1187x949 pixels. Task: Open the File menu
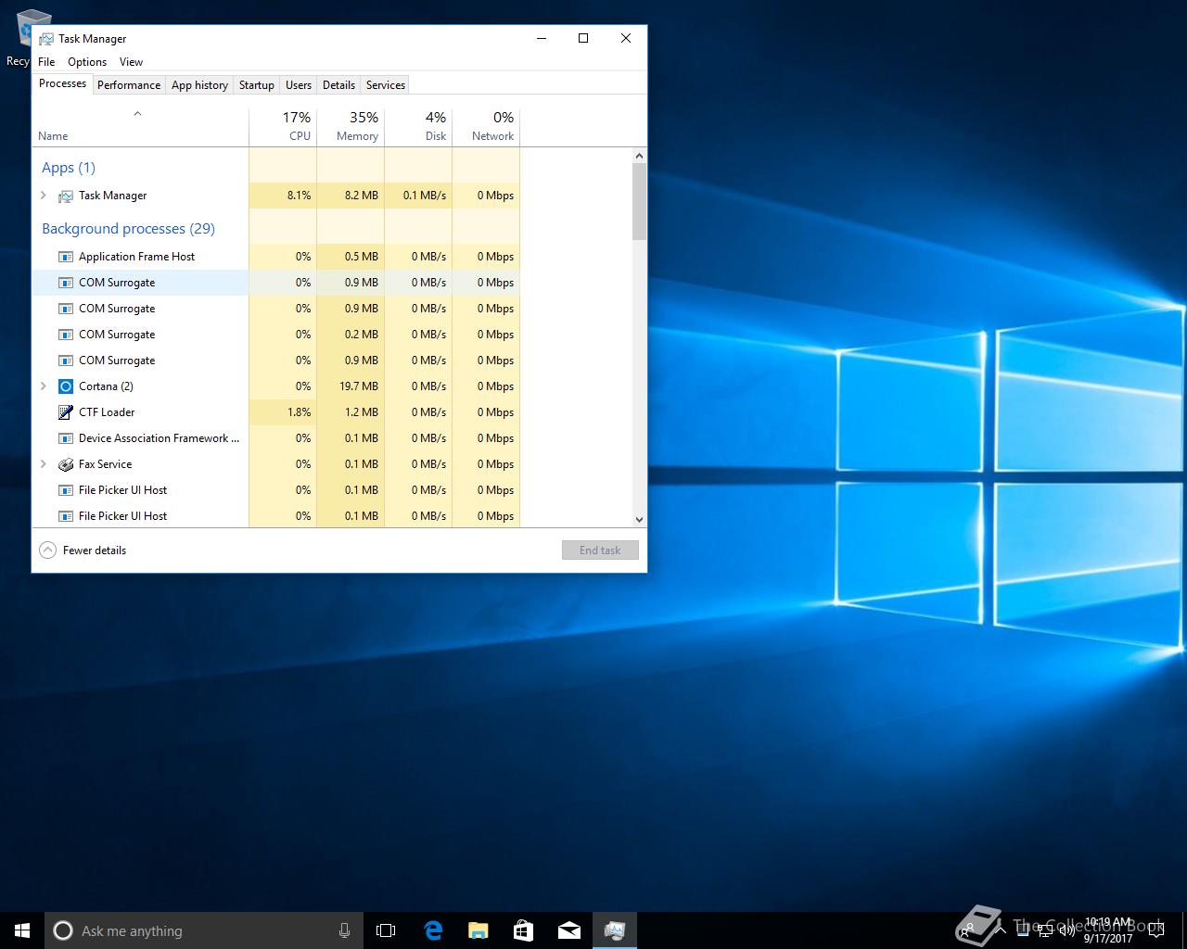click(46, 62)
